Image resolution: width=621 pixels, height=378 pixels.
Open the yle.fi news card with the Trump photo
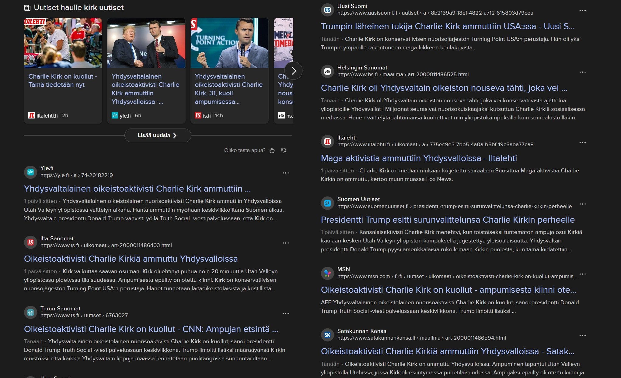[146, 43]
